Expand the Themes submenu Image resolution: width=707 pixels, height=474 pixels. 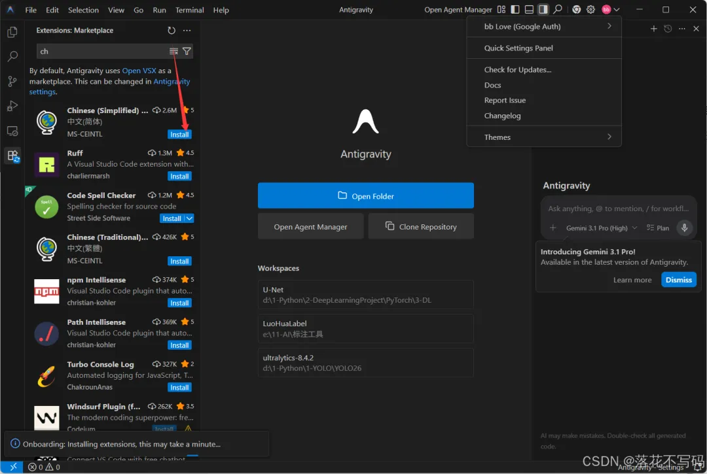pos(544,137)
